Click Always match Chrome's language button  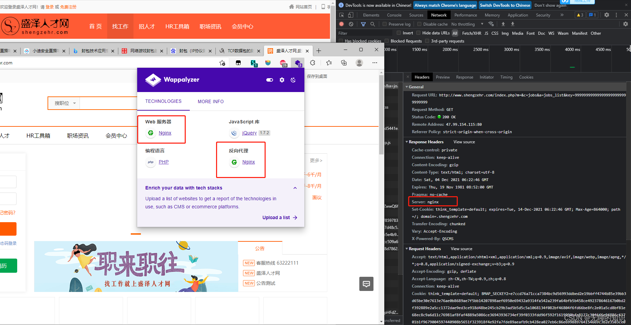pyautogui.click(x=445, y=5)
